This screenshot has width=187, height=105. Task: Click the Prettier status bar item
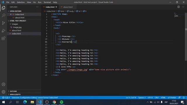(x=172, y=98)
